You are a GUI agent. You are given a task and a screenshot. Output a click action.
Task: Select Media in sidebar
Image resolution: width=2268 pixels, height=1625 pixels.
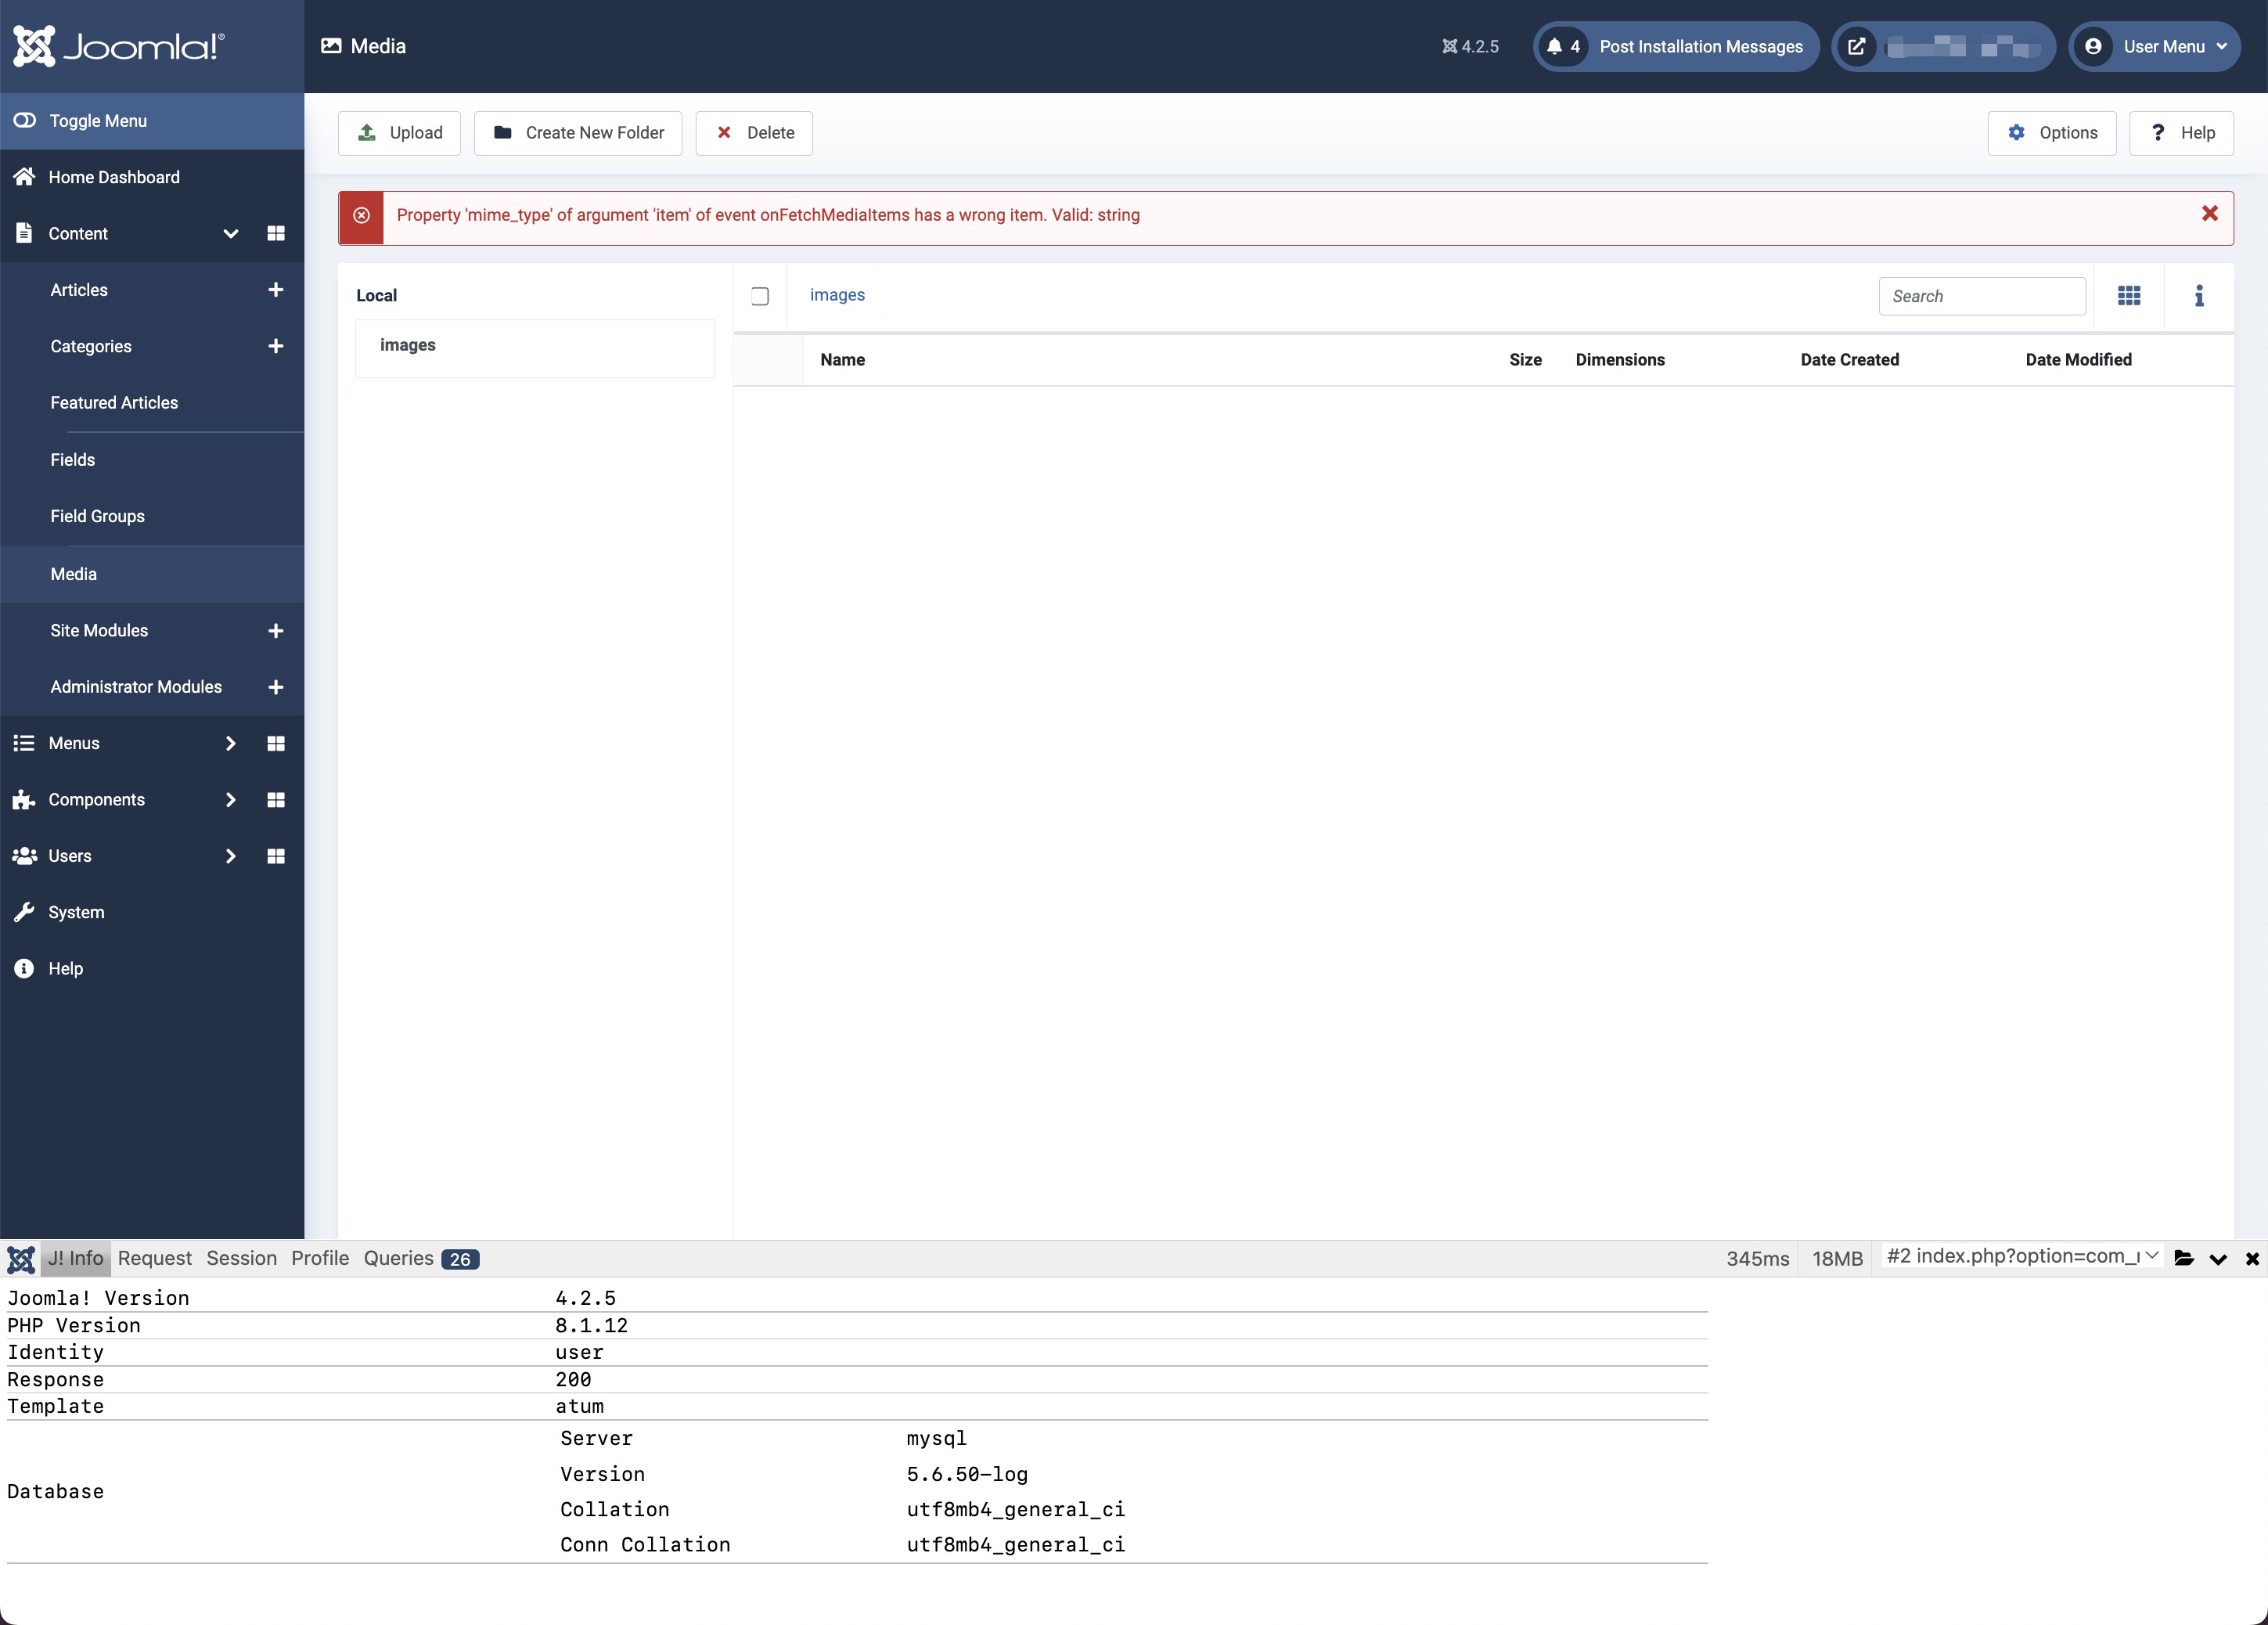coord(152,574)
